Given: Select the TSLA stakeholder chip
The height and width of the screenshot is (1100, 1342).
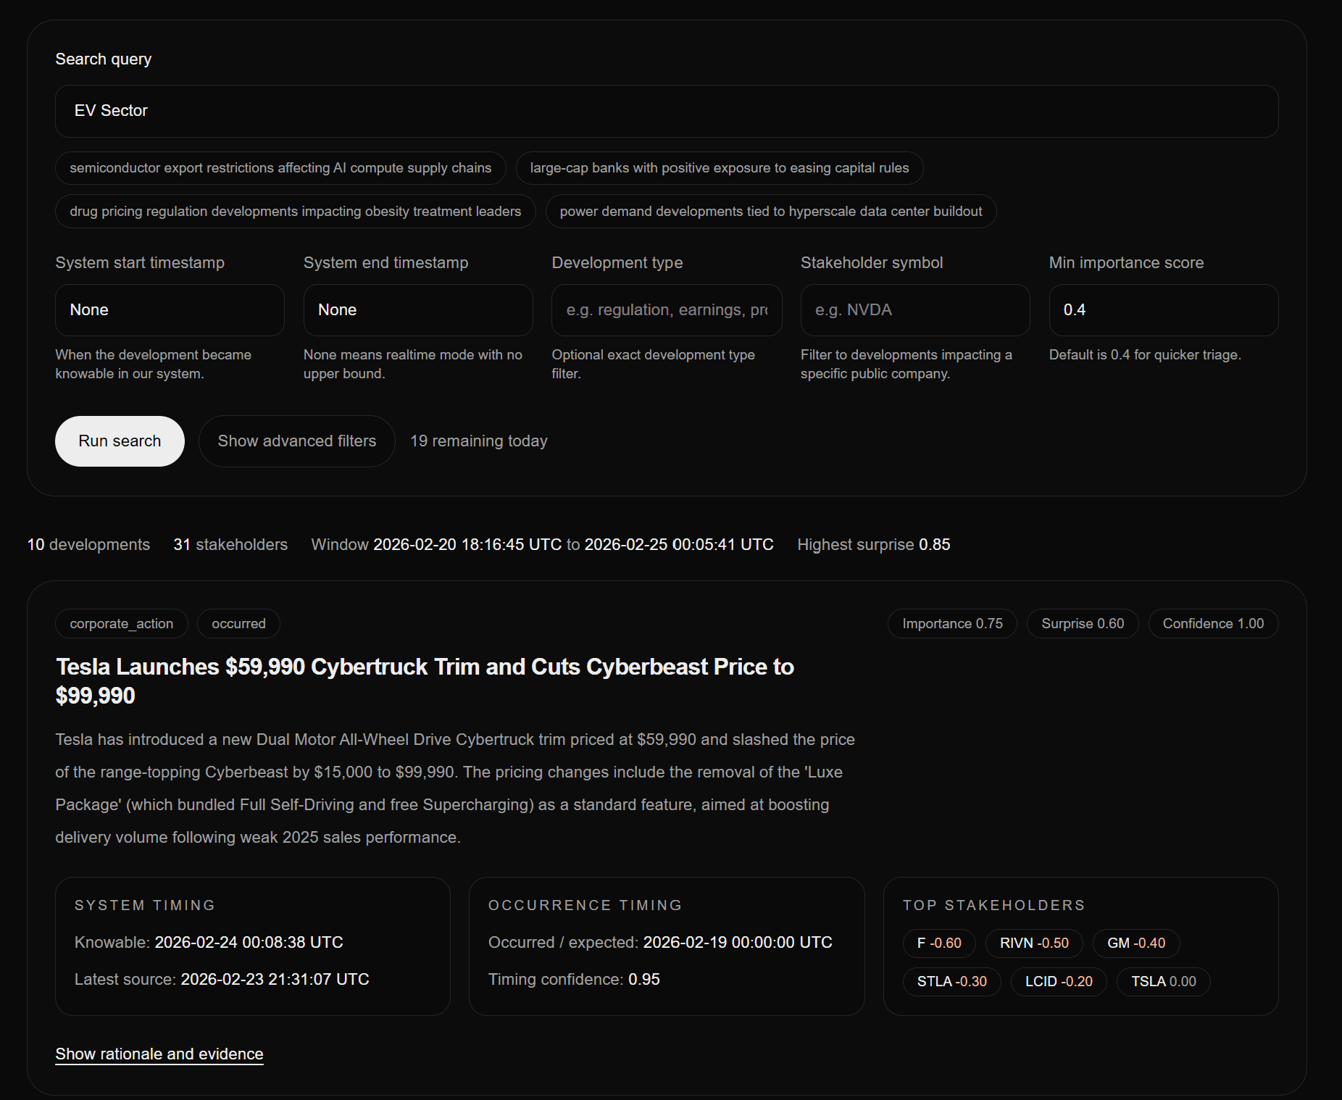Looking at the screenshot, I should tap(1162, 981).
